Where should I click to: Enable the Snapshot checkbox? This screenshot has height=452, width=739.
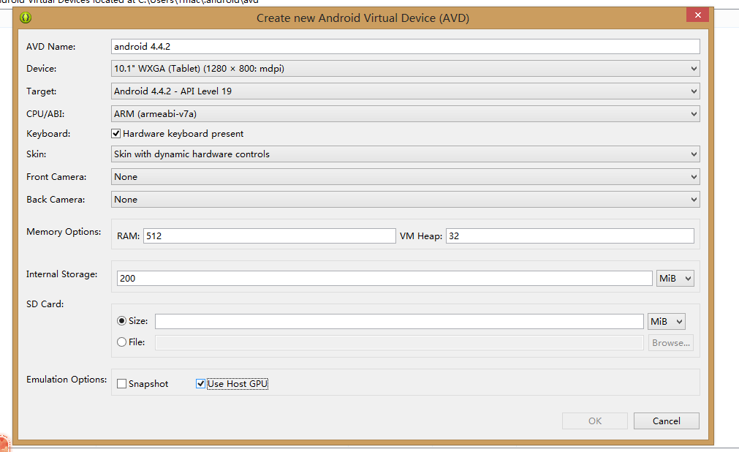point(121,383)
